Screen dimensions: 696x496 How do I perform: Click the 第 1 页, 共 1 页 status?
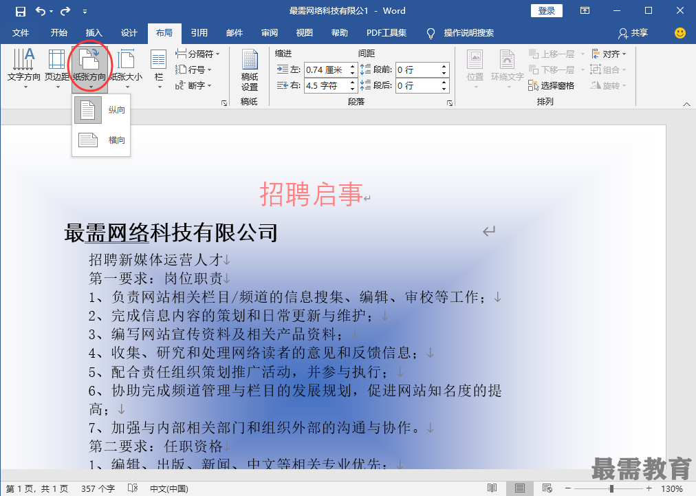[37, 489]
